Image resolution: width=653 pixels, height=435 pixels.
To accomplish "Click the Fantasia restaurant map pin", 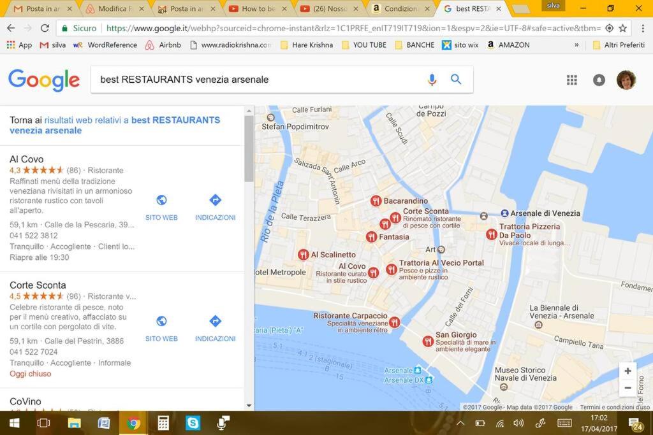I will [371, 237].
